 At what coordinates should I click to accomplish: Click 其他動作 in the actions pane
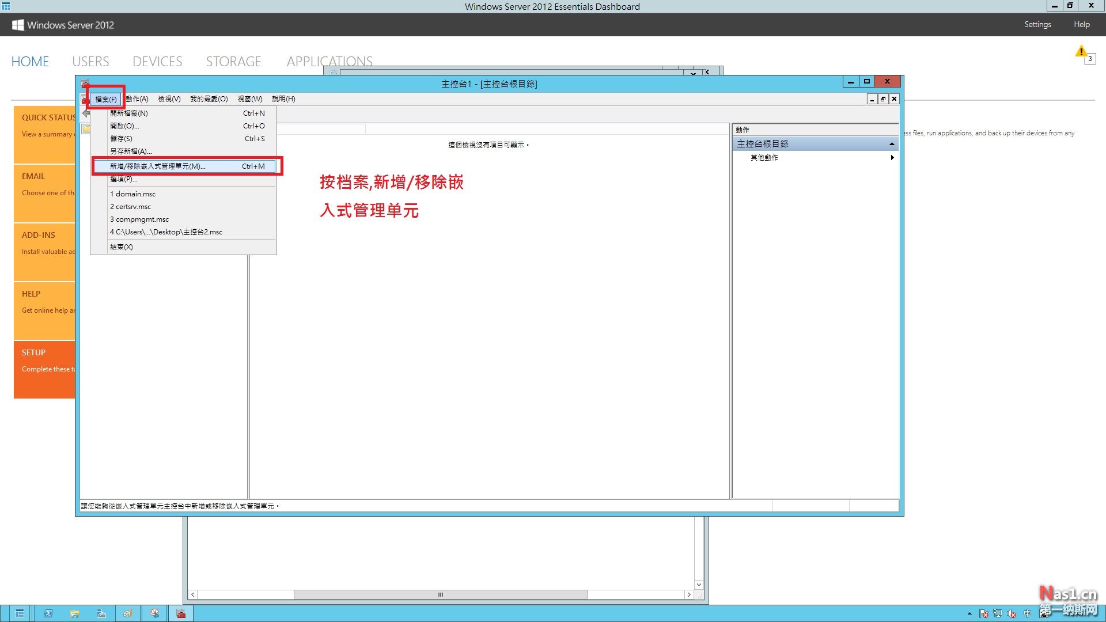764,158
